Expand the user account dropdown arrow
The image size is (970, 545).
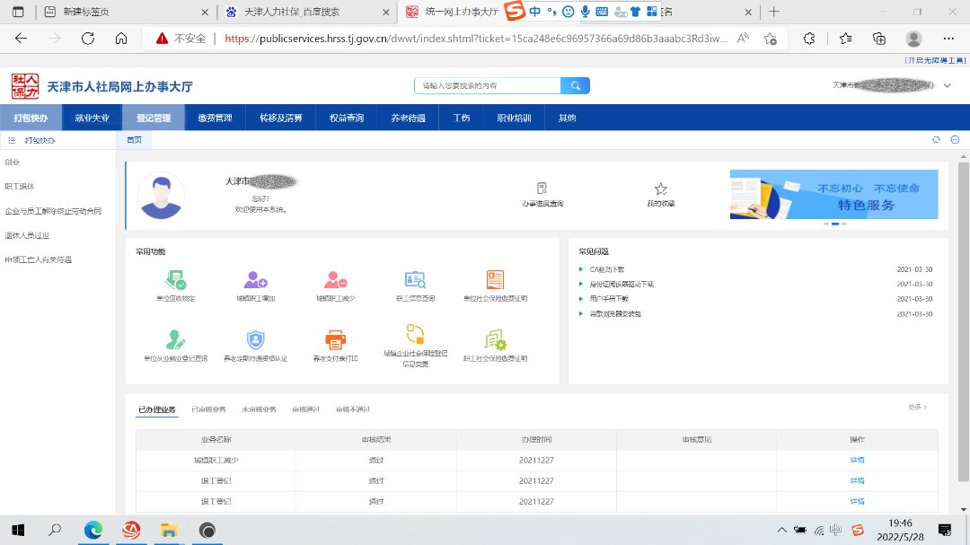(948, 85)
